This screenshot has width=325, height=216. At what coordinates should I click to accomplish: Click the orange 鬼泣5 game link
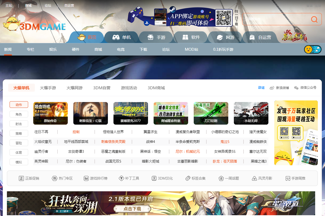(x=225, y=142)
